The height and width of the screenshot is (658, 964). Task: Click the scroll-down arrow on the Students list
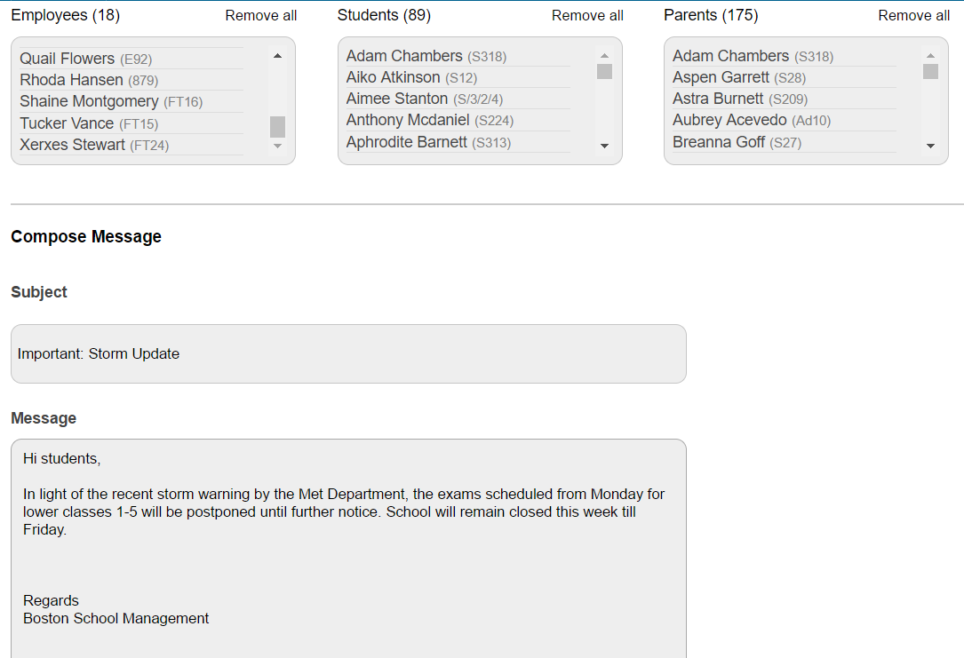(x=604, y=147)
